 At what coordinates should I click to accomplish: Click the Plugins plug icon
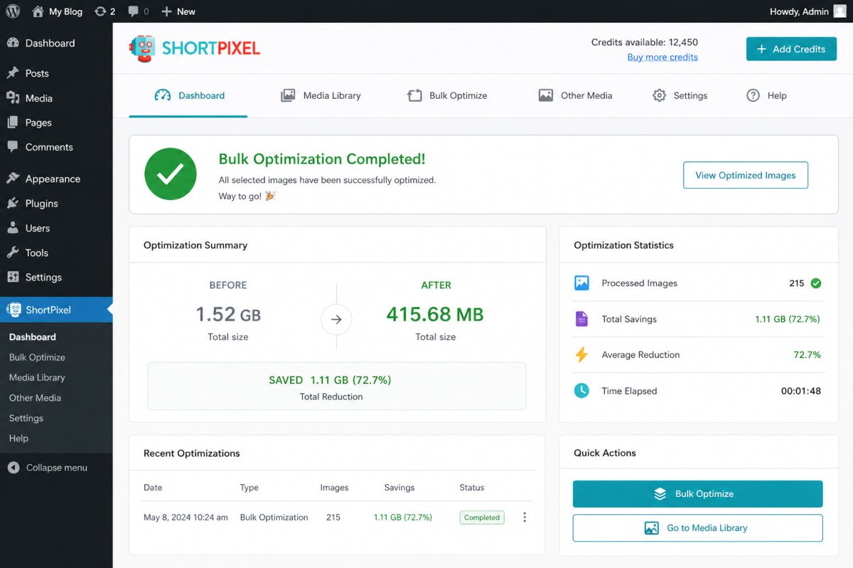pyautogui.click(x=13, y=203)
